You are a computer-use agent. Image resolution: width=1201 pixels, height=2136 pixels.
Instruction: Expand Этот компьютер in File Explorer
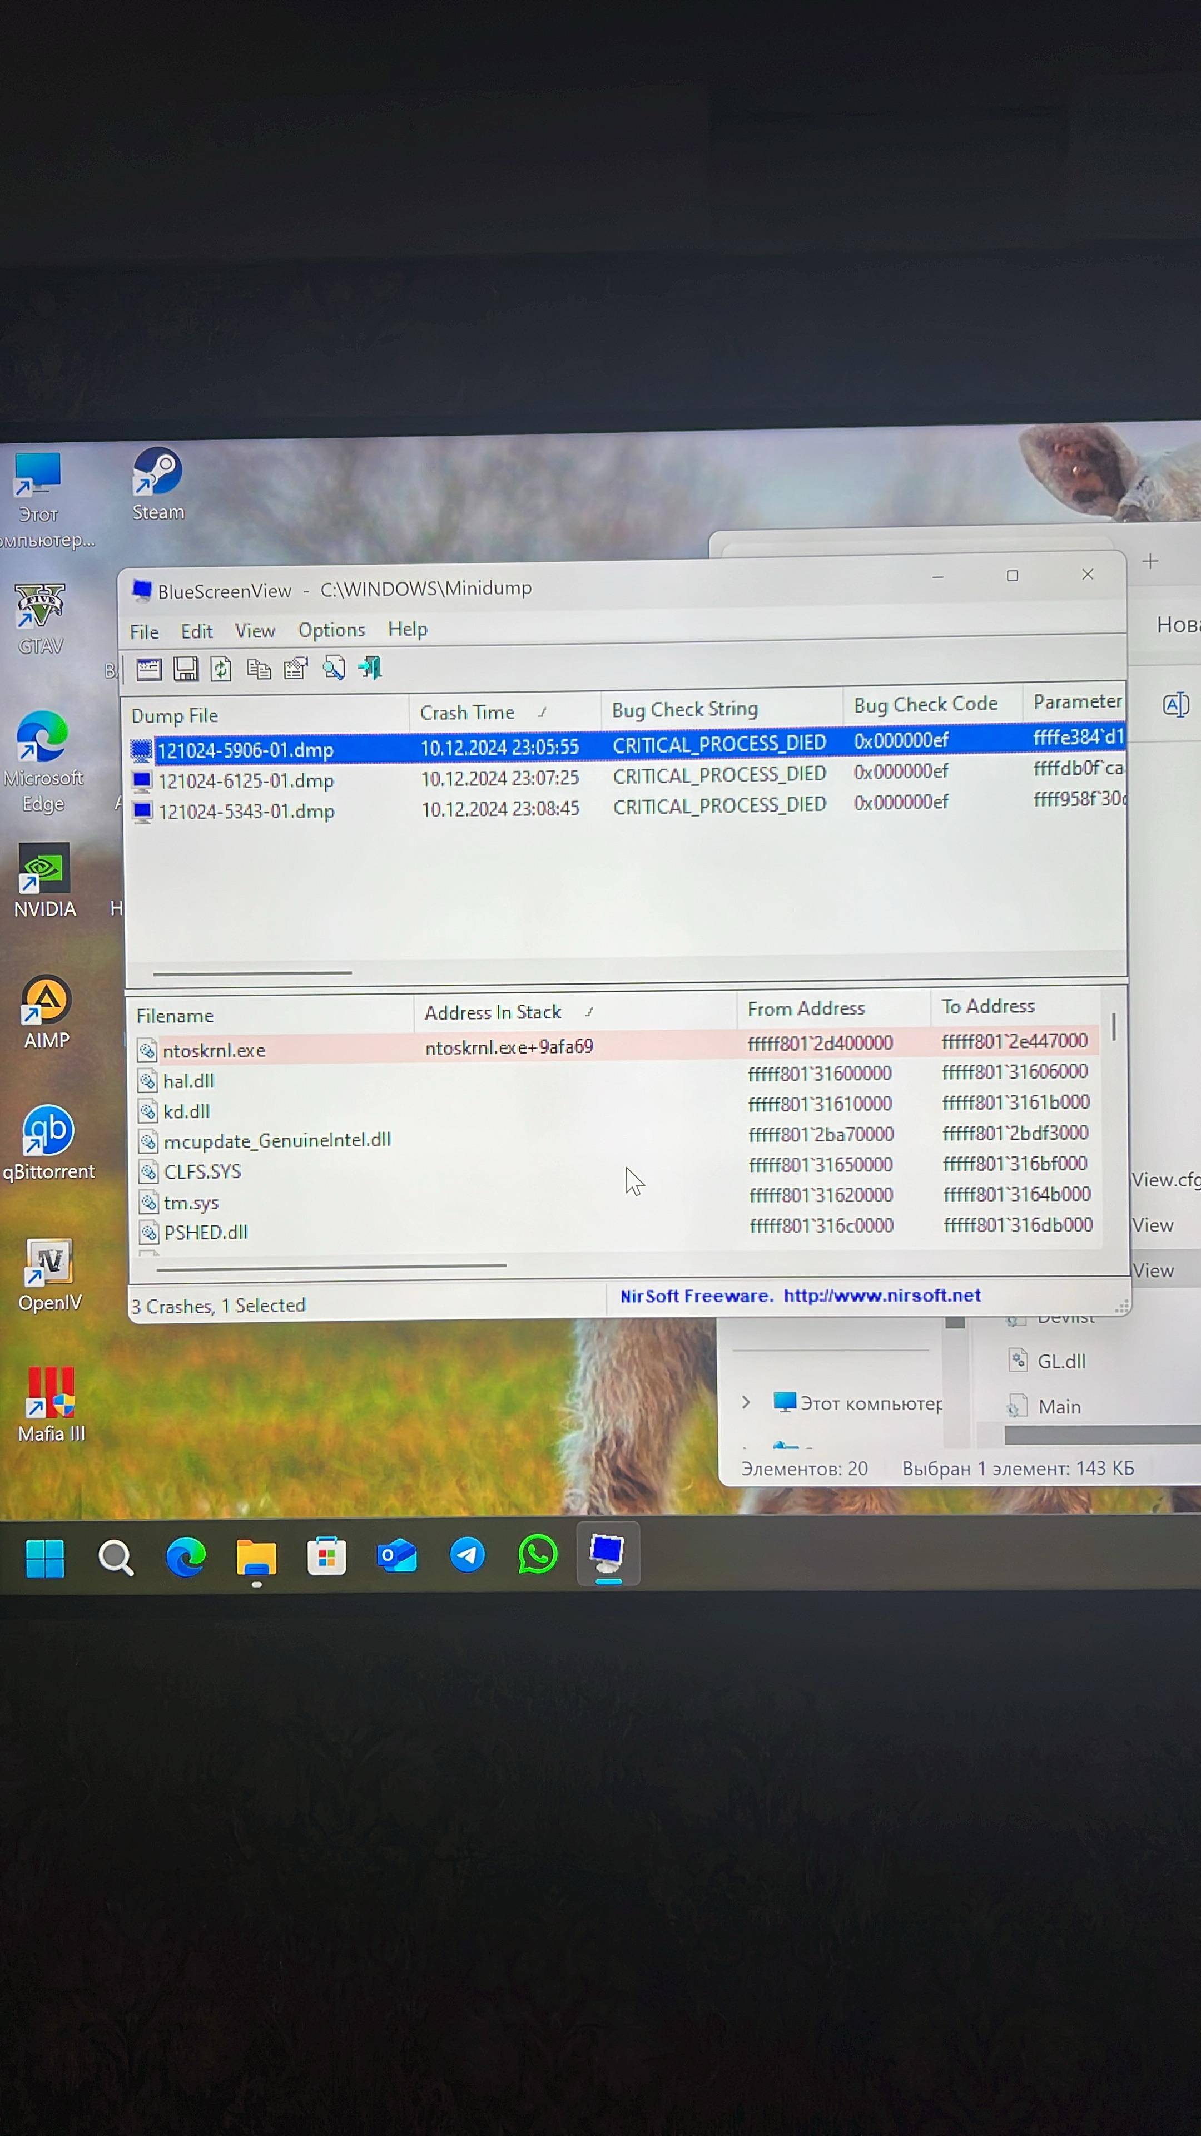click(x=746, y=1402)
